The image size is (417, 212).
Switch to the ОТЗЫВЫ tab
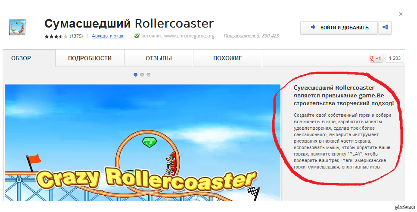coord(159,58)
